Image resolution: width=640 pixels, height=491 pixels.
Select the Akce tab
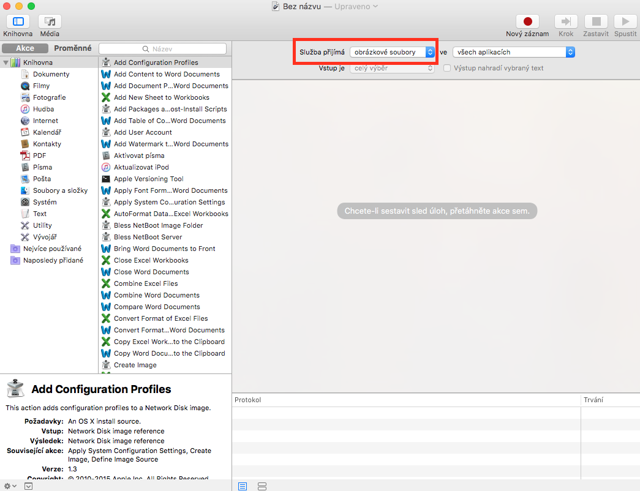25,48
